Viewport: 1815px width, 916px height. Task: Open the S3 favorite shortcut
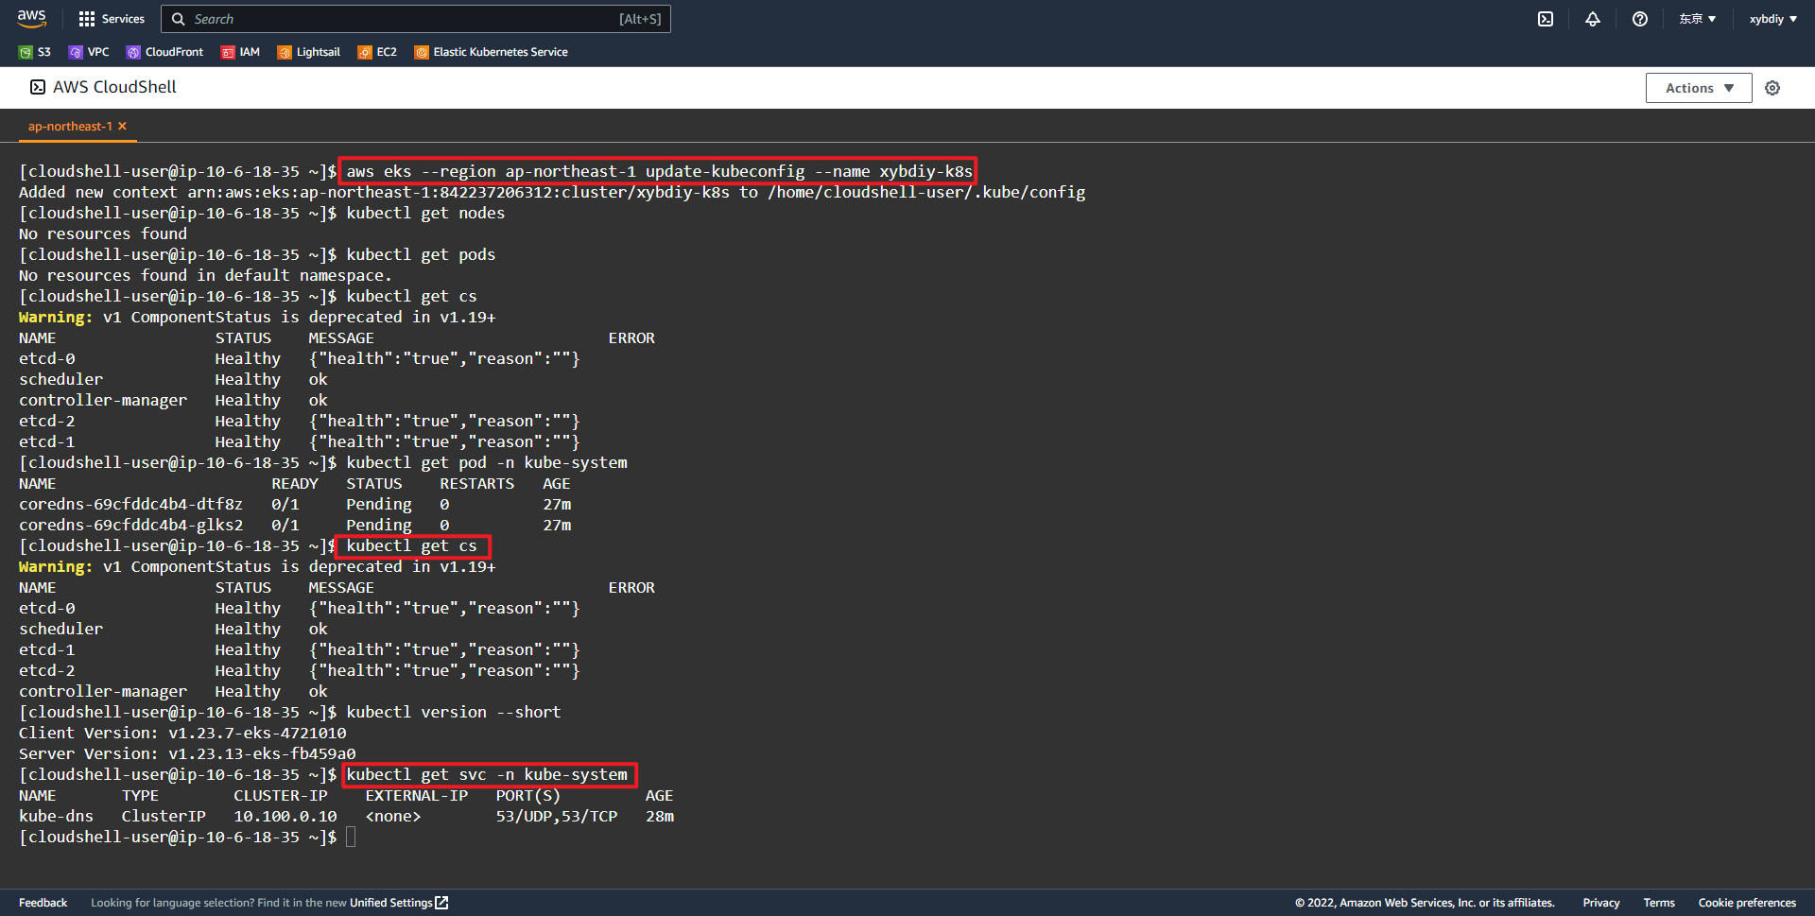click(35, 52)
